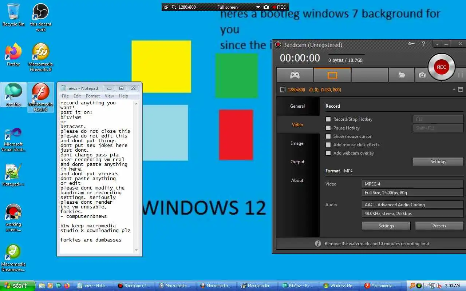
Task: Click the camera icon in the top recording bar
Action: click(266, 7)
